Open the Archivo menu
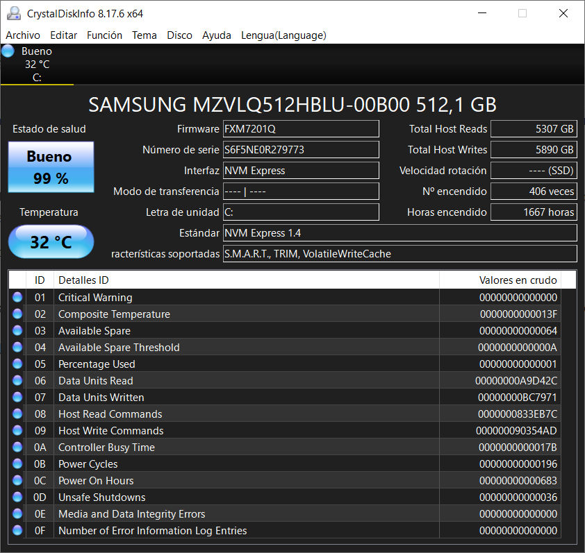585x553 pixels. pyautogui.click(x=23, y=35)
